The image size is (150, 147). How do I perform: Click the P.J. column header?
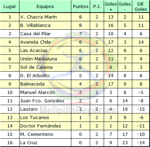97,7
